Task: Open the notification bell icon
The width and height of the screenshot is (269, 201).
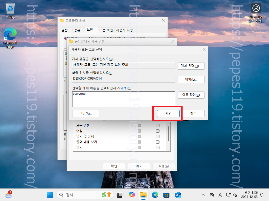Action: click(262, 195)
